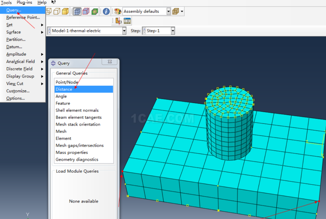Toggle the blue gridded mesh visibility cube
The height and width of the screenshot is (219, 326).
click(x=77, y=11)
